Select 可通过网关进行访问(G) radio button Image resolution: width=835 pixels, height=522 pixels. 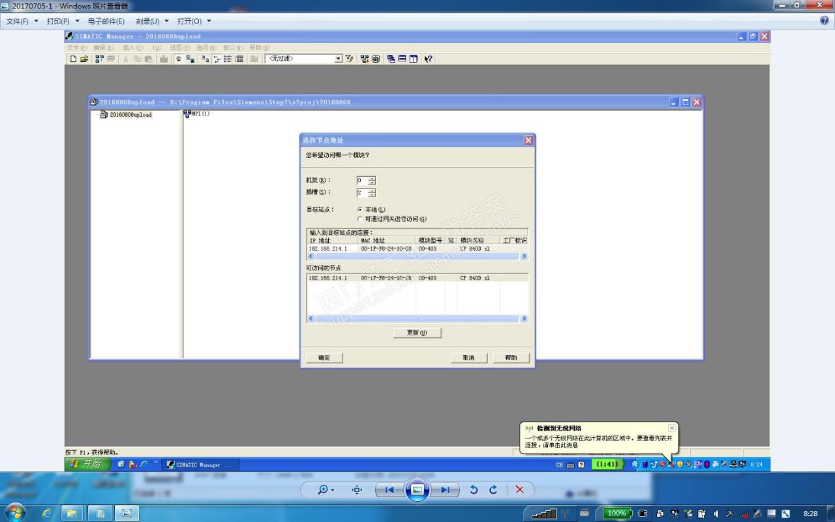coord(360,219)
